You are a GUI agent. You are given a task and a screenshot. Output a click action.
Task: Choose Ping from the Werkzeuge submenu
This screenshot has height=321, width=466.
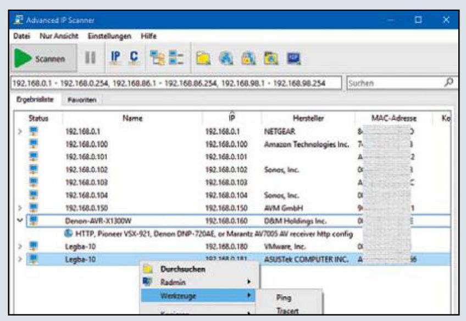tap(284, 297)
